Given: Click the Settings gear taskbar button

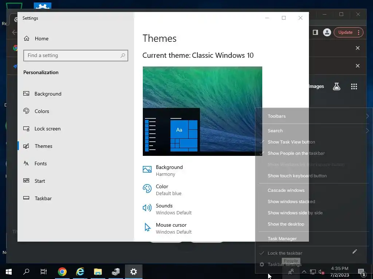Looking at the screenshot, I should pos(133,272).
